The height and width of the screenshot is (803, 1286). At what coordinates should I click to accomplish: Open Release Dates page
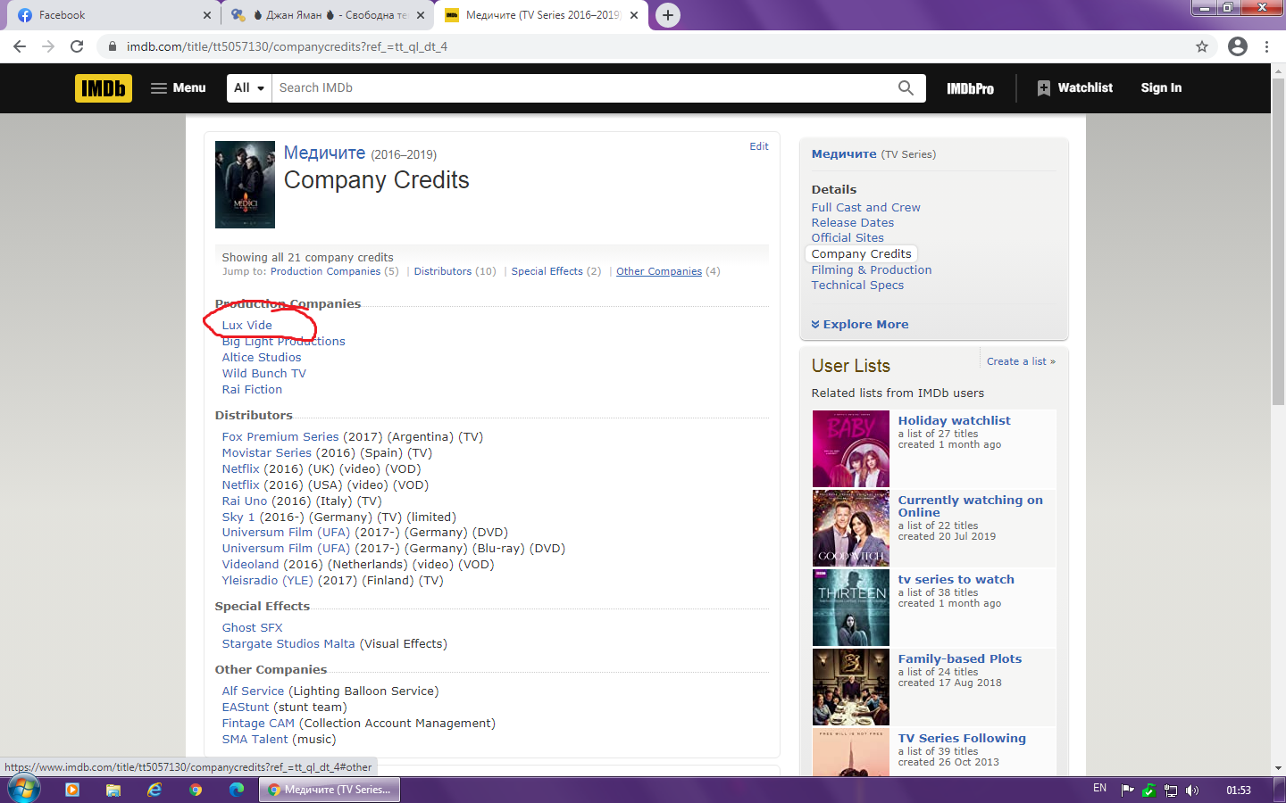852,223
